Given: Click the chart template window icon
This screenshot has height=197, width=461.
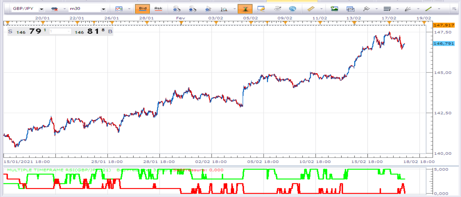Looking at the screenshot, I should 350,9.
